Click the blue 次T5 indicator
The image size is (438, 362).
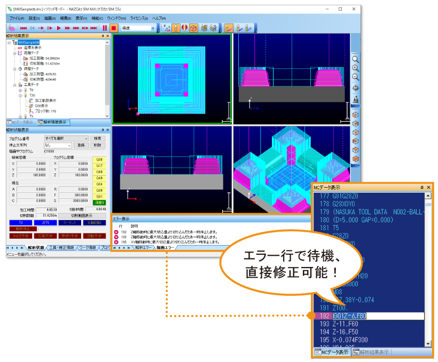coord(45,223)
